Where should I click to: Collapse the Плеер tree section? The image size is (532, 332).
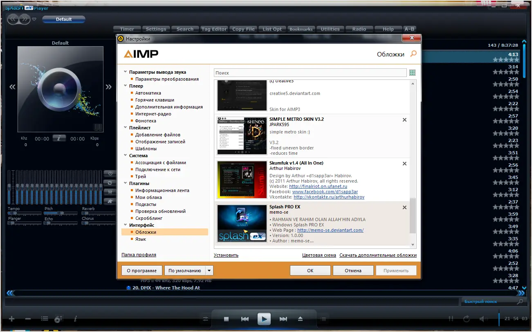coord(125,86)
